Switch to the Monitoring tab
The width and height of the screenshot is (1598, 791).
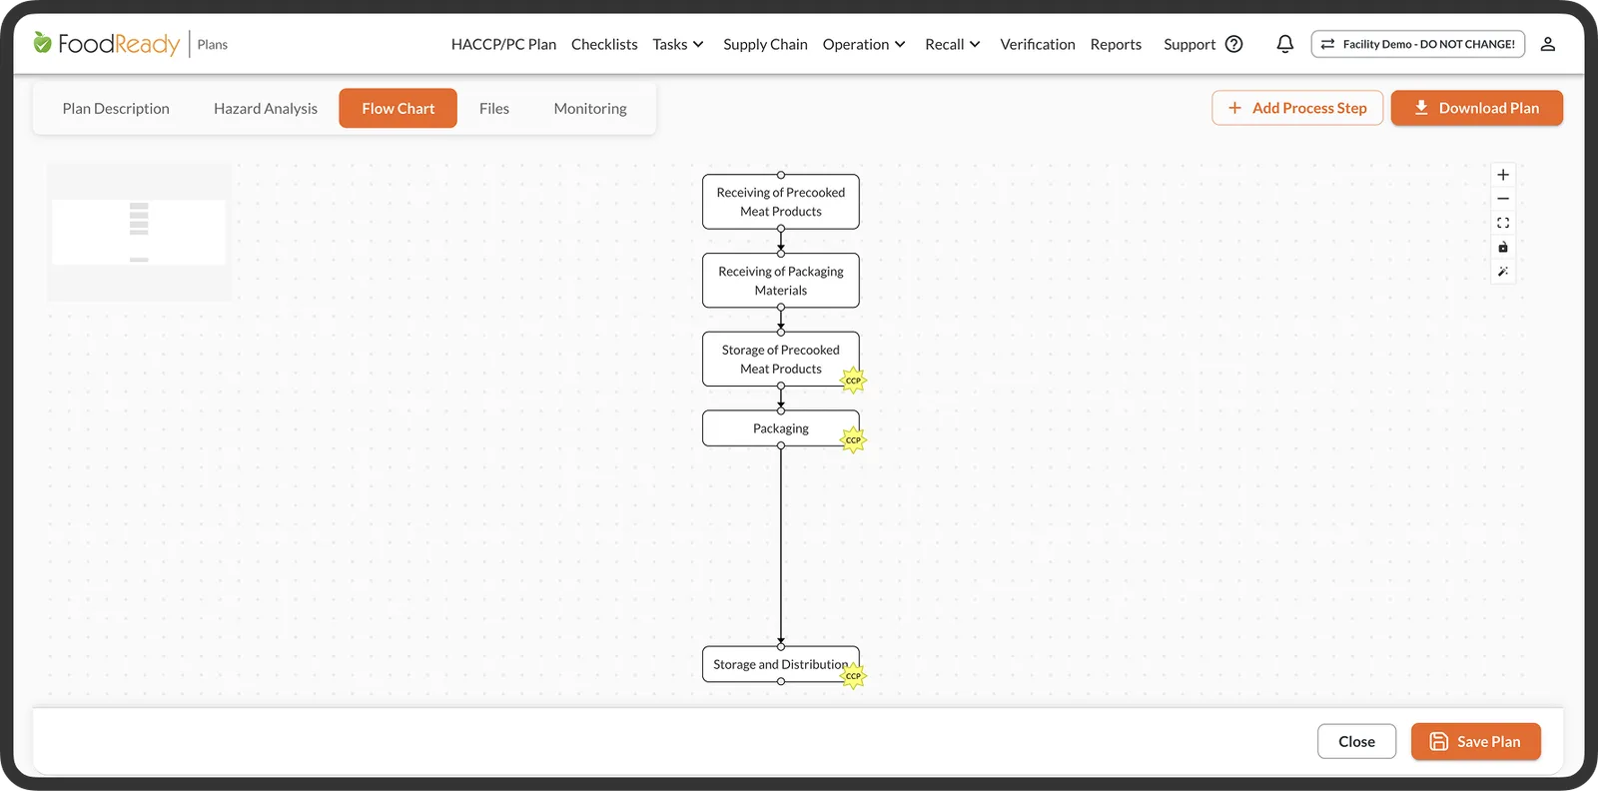(x=590, y=108)
